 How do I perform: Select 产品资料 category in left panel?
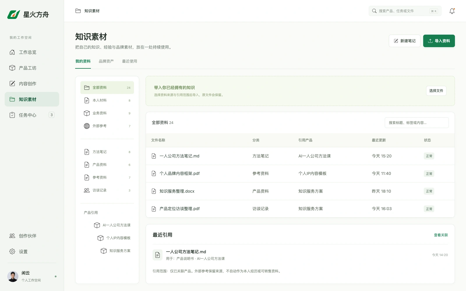pos(107,165)
